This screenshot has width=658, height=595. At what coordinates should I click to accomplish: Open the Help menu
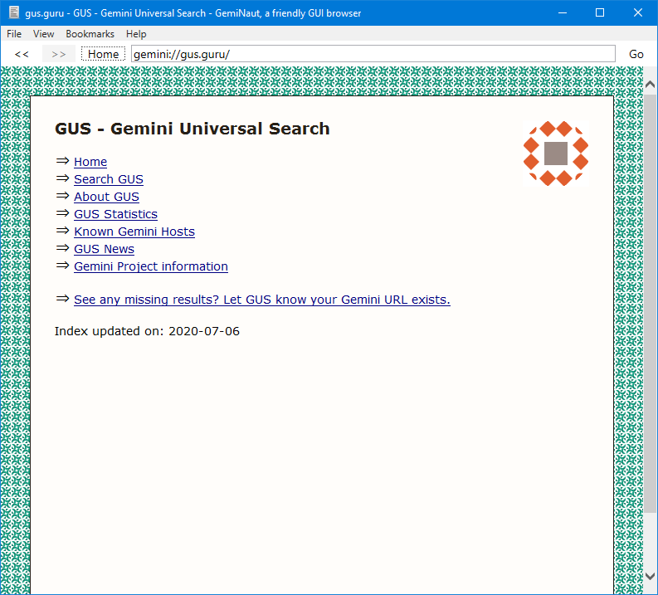(x=136, y=34)
